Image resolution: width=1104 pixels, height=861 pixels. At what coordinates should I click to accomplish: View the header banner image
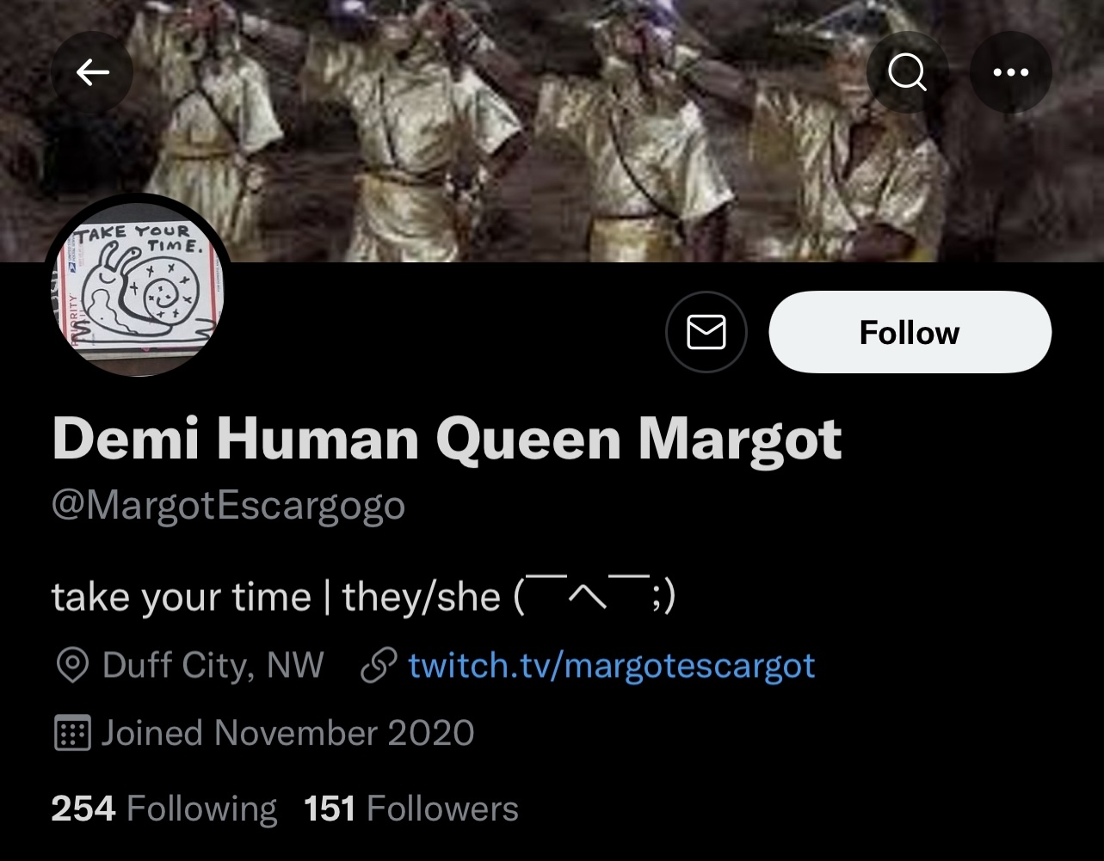552,131
